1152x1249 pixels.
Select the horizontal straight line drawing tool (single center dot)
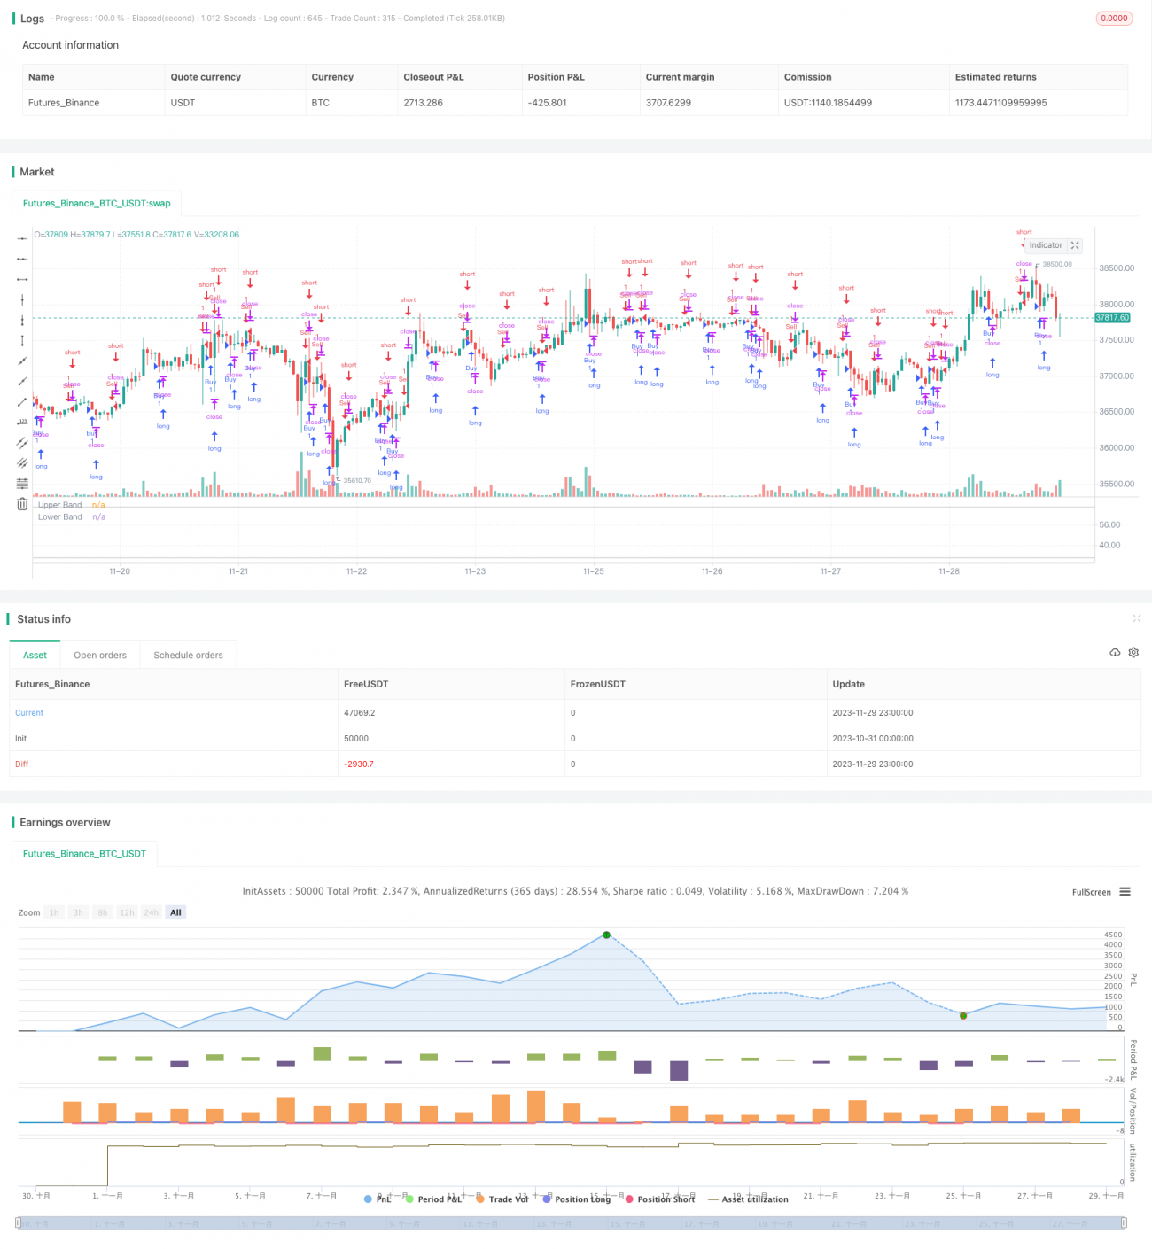click(22, 238)
